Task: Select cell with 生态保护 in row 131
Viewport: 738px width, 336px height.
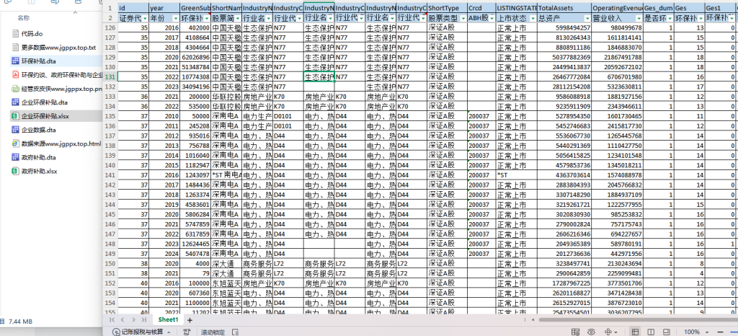Action: pyautogui.click(x=319, y=76)
